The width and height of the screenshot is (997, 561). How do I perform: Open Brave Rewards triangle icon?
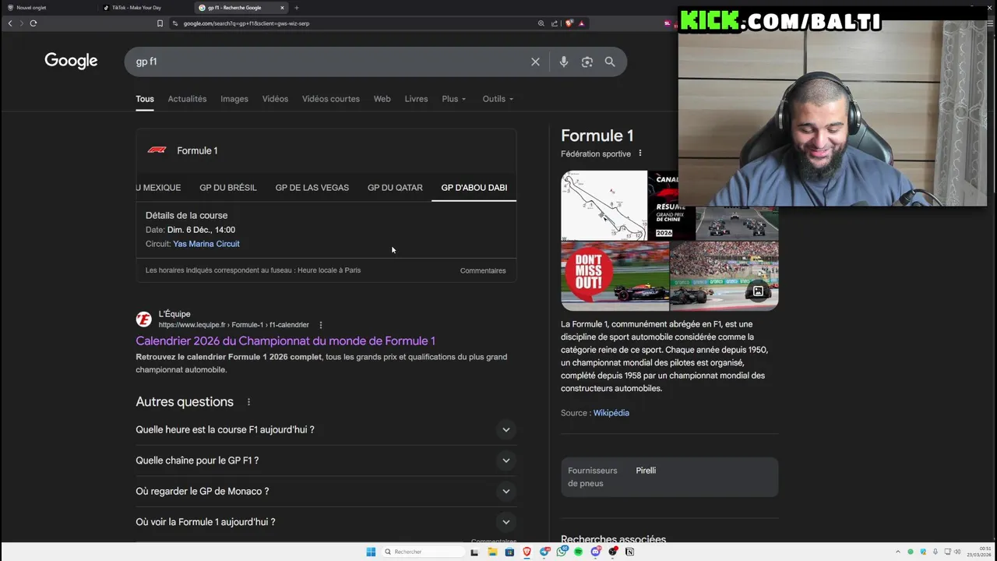[581, 23]
